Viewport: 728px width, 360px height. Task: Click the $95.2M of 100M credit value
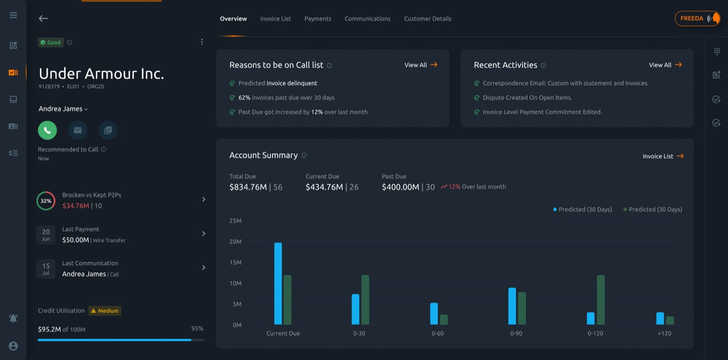[x=61, y=329]
